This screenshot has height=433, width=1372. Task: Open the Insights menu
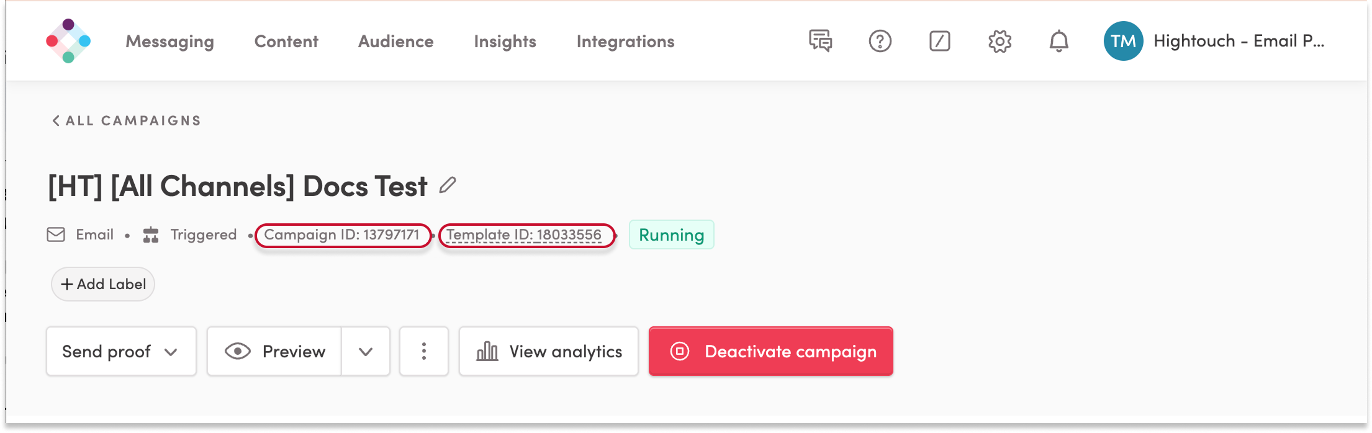click(505, 41)
